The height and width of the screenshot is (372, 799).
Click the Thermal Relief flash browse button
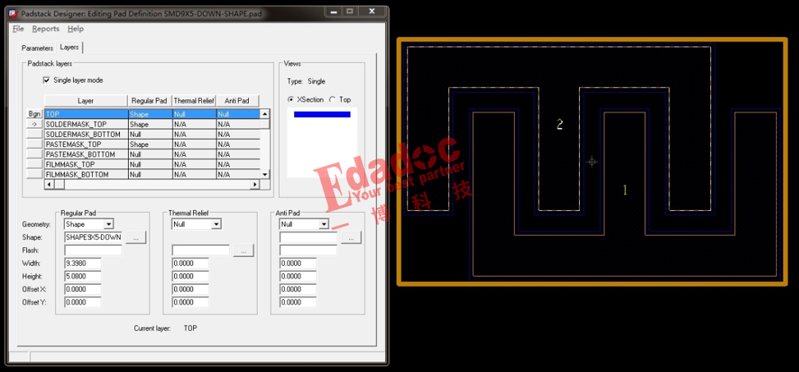[x=243, y=250]
